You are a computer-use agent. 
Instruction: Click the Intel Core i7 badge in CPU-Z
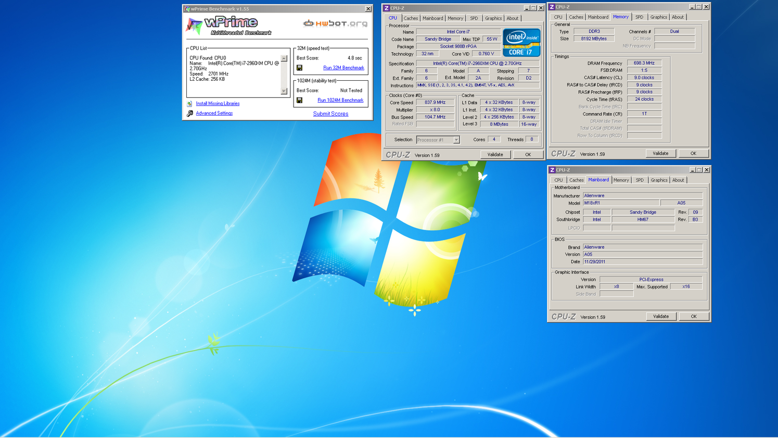521,43
